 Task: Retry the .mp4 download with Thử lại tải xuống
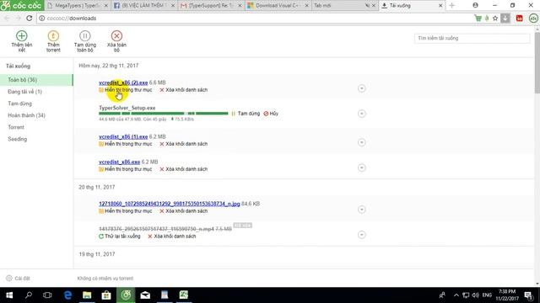[120, 237]
